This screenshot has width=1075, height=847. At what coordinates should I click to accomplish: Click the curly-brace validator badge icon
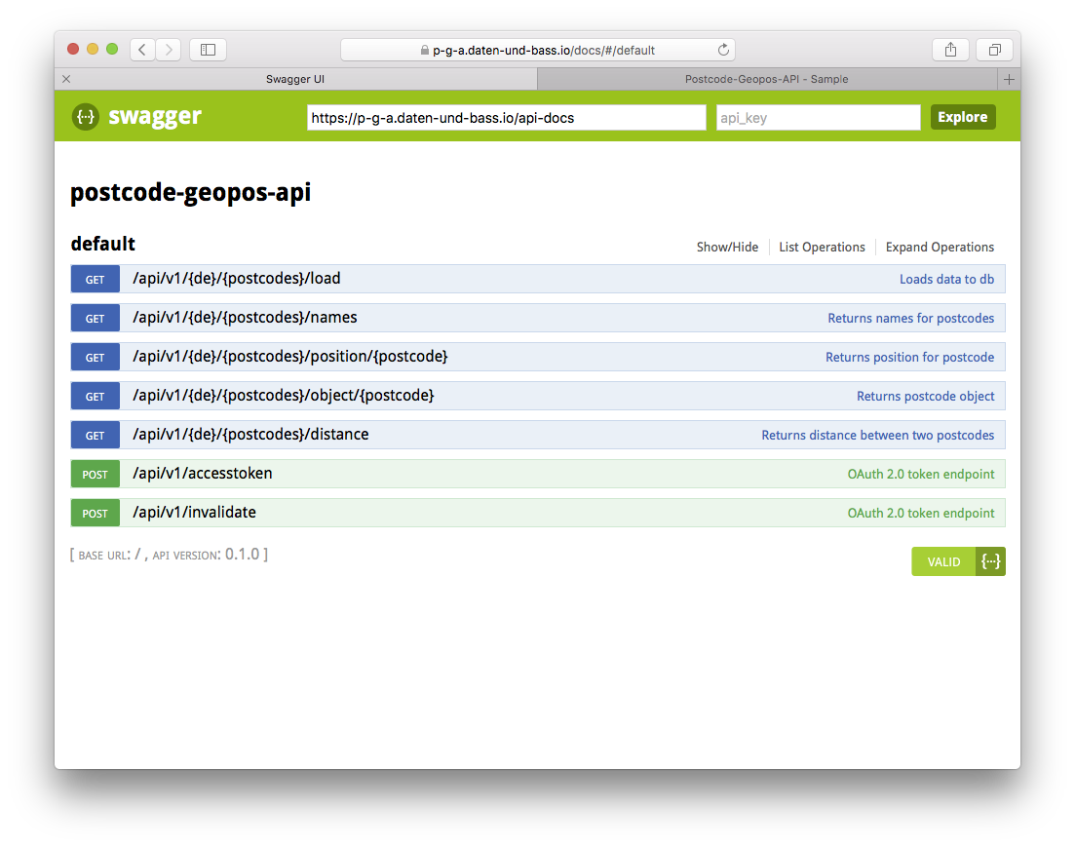(x=990, y=561)
